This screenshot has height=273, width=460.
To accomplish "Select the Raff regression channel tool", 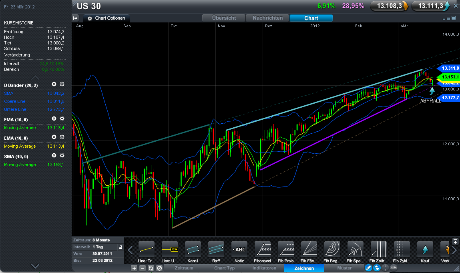I will coord(216,250).
